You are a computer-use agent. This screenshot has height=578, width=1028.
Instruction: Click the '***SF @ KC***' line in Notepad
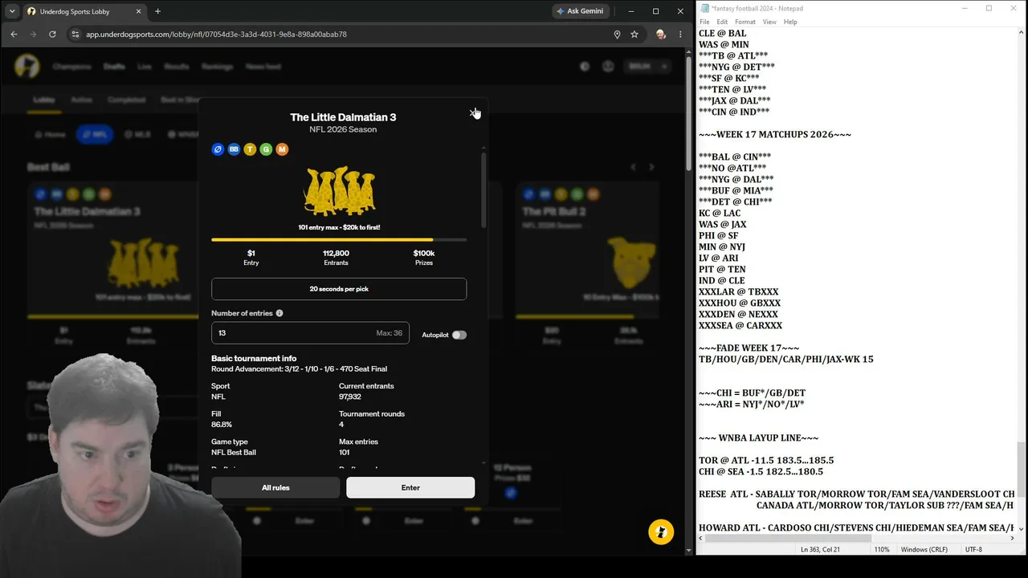point(729,78)
